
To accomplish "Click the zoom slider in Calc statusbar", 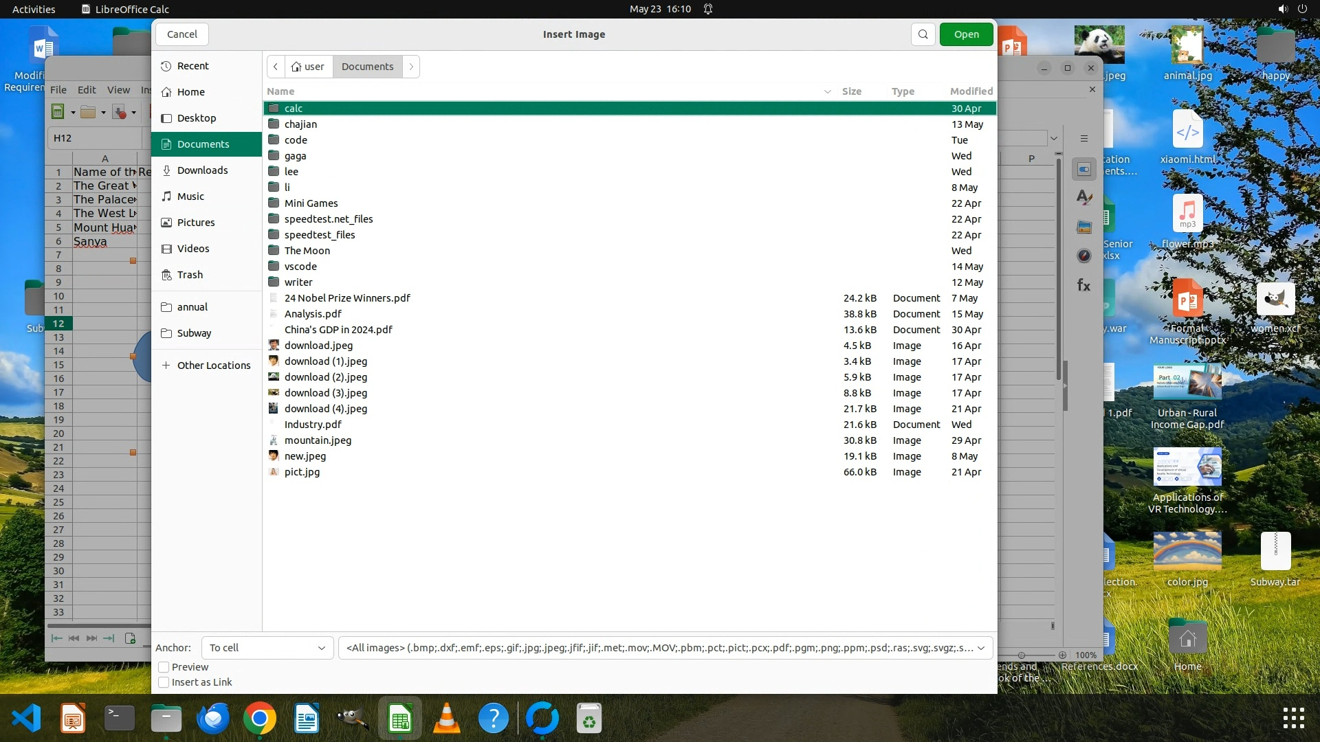I will point(1022,655).
